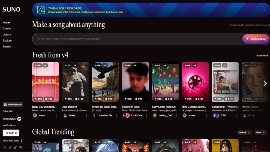Image resolution: width=270 pixels, height=152 pixels.
Task: Like the Just Imagine song
Action: tap(79, 99)
